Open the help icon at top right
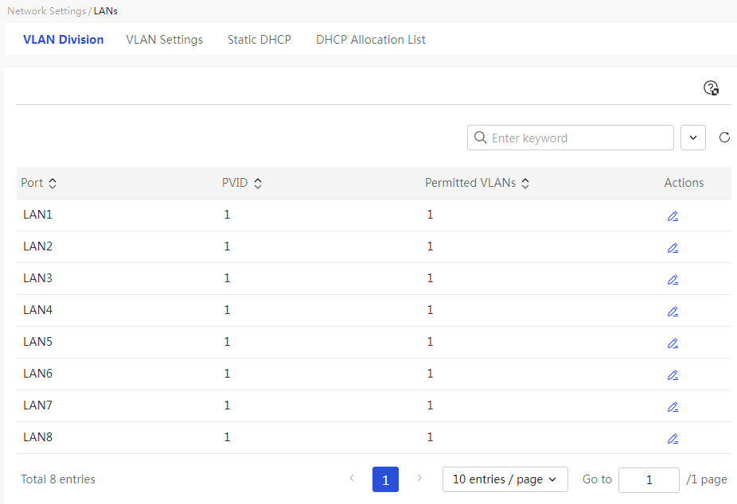737x504 pixels. [711, 87]
